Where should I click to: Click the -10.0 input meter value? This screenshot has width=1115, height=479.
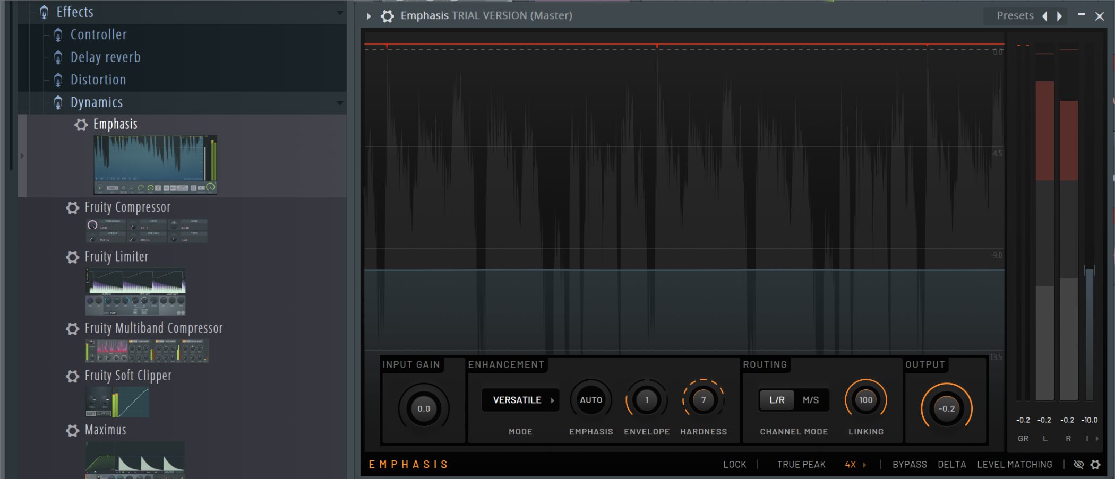pos(1090,420)
